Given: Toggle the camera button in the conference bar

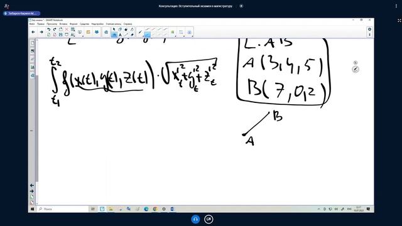Looking at the screenshot, I should [209, 219].
